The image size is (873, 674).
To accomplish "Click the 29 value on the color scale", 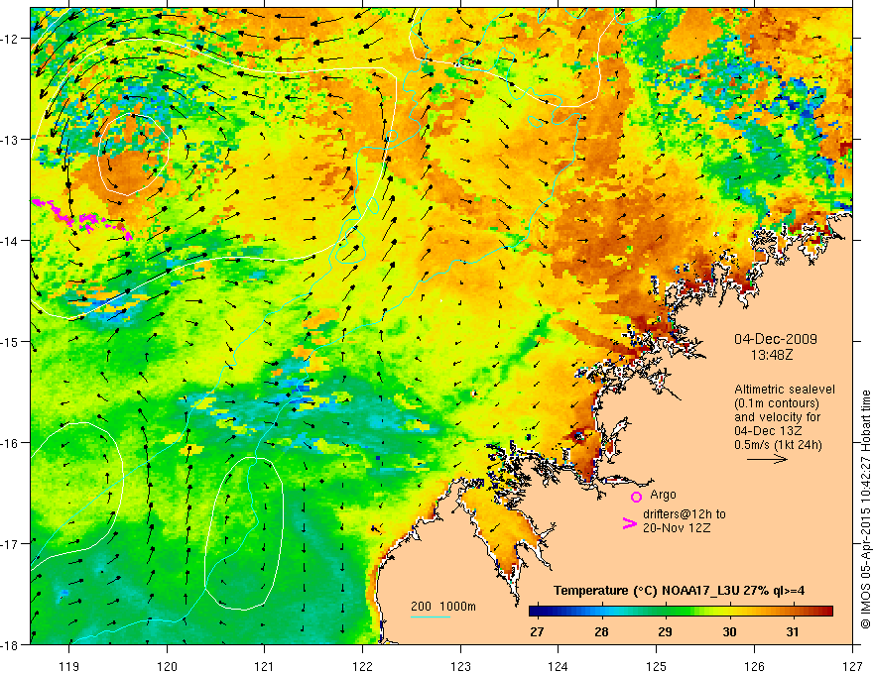I will 665,632.
